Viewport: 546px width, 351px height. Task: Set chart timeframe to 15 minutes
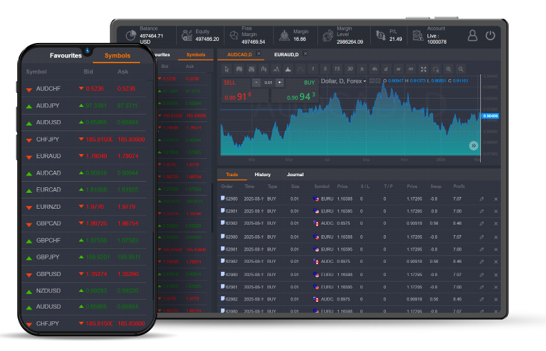[337, 69]
